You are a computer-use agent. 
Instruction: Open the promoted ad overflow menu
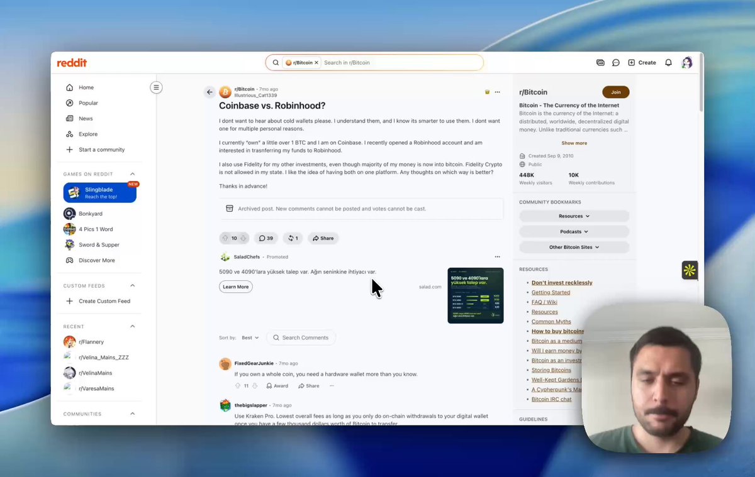pos(497,257)
